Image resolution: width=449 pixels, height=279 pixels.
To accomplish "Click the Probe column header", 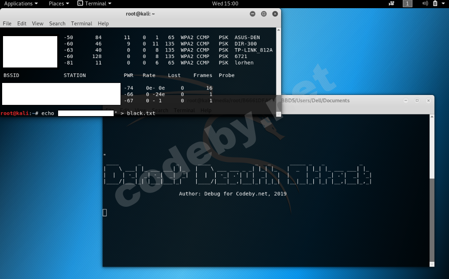I will pos(226,75).
